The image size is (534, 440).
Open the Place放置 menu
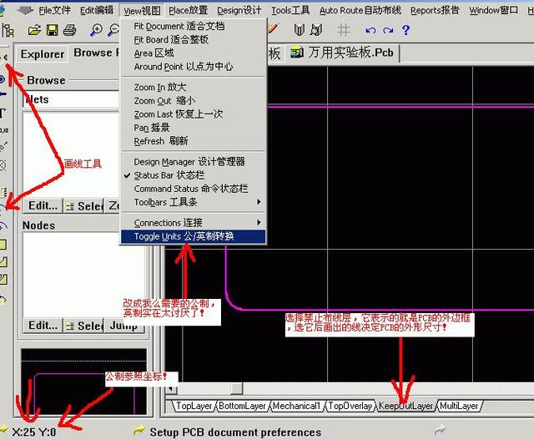pos(188,10)
